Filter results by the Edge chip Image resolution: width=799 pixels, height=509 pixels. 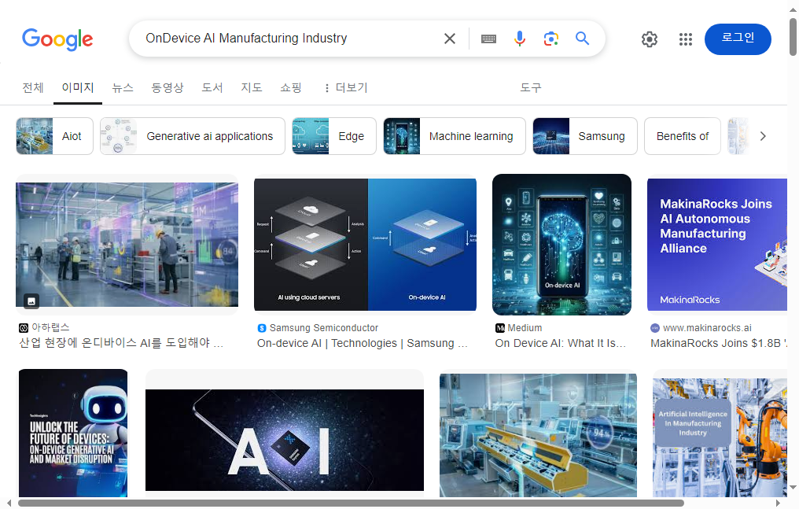(333, 136)
